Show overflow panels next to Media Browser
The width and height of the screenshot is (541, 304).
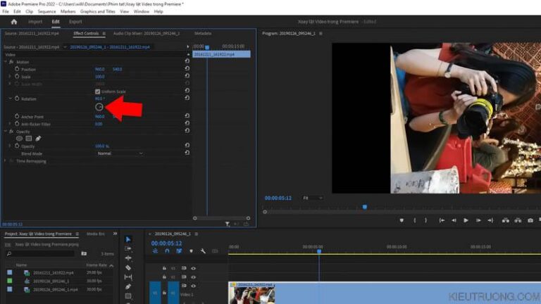click(115, 234)
